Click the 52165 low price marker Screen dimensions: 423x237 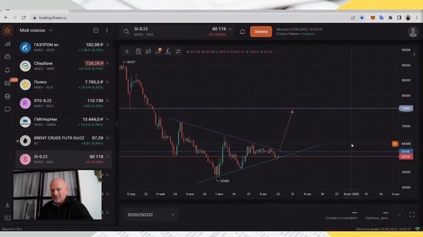tap(225, 181)
